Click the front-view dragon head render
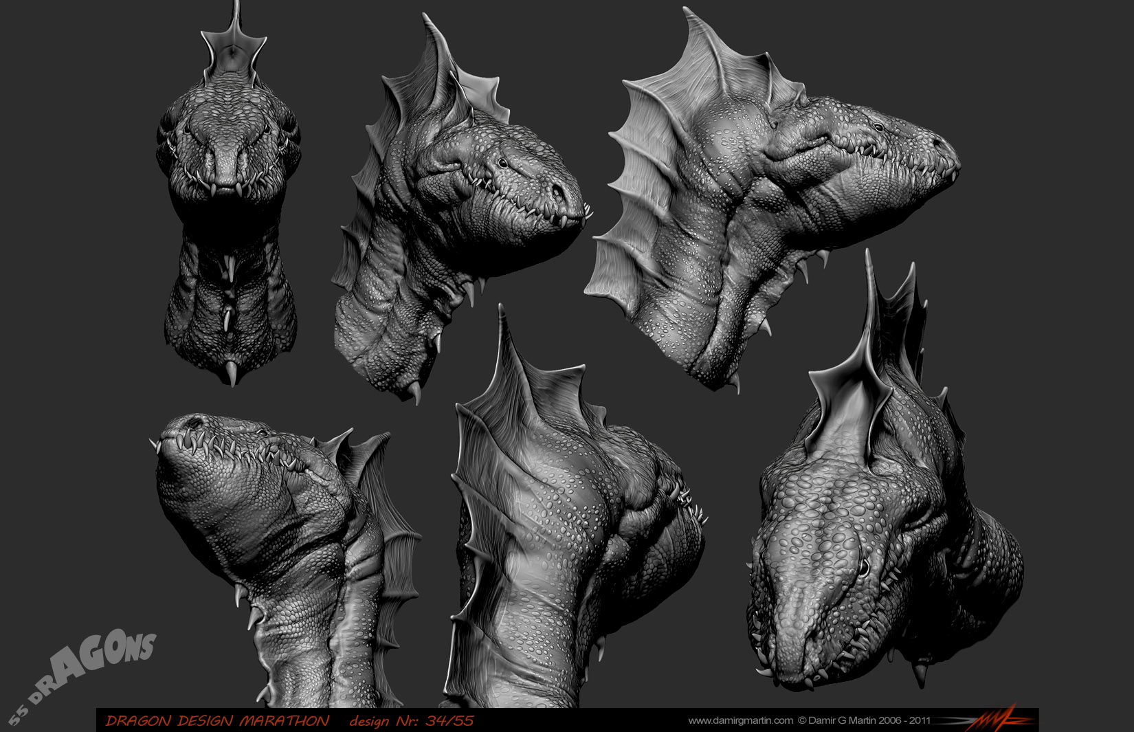 tap(229, 192)
